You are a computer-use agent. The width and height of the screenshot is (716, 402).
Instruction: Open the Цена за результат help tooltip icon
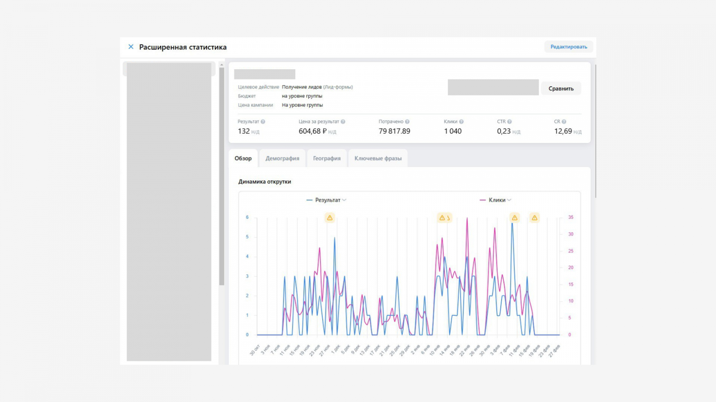pyautogui.click(x=343, y=121)
